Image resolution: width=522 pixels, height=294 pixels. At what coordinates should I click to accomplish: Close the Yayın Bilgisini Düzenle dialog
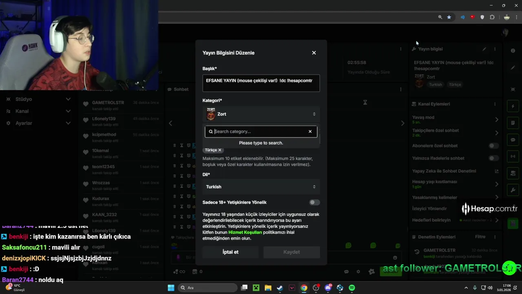tap(314, 53)
